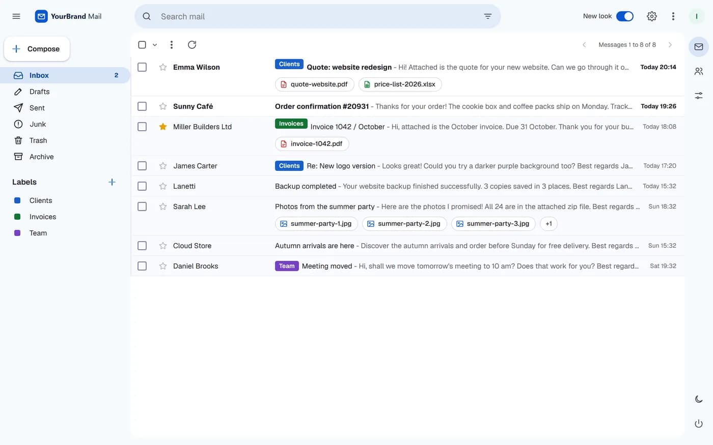Screen dimensions: 713x445
Task: Select the Sarah Lee message checkbox
Action: coord(142,206)
